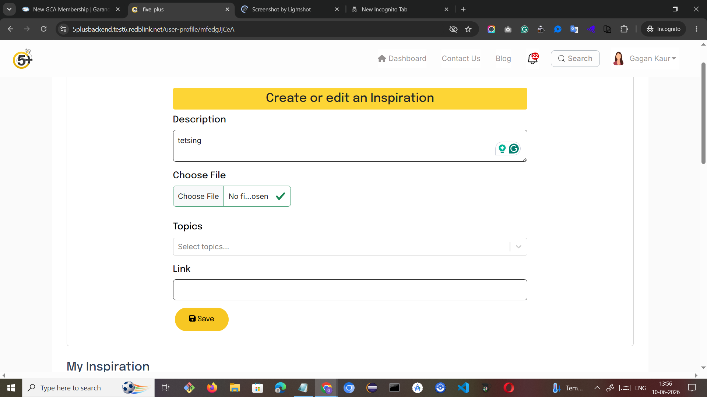The height and width of the screenshot is (397, 707).
Task: Bookmark this page with the star icon
Action: click(x=468, y=29)
